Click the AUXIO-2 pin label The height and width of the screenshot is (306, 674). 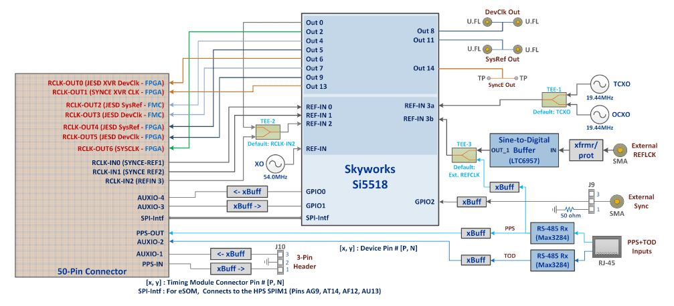point(151,242)
